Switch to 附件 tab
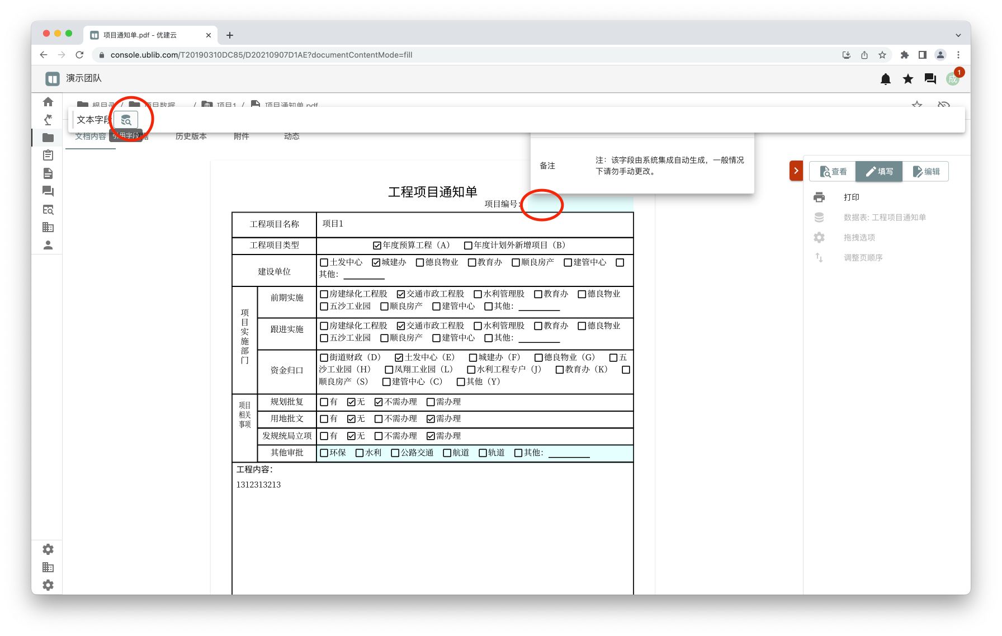 [242, 136]
